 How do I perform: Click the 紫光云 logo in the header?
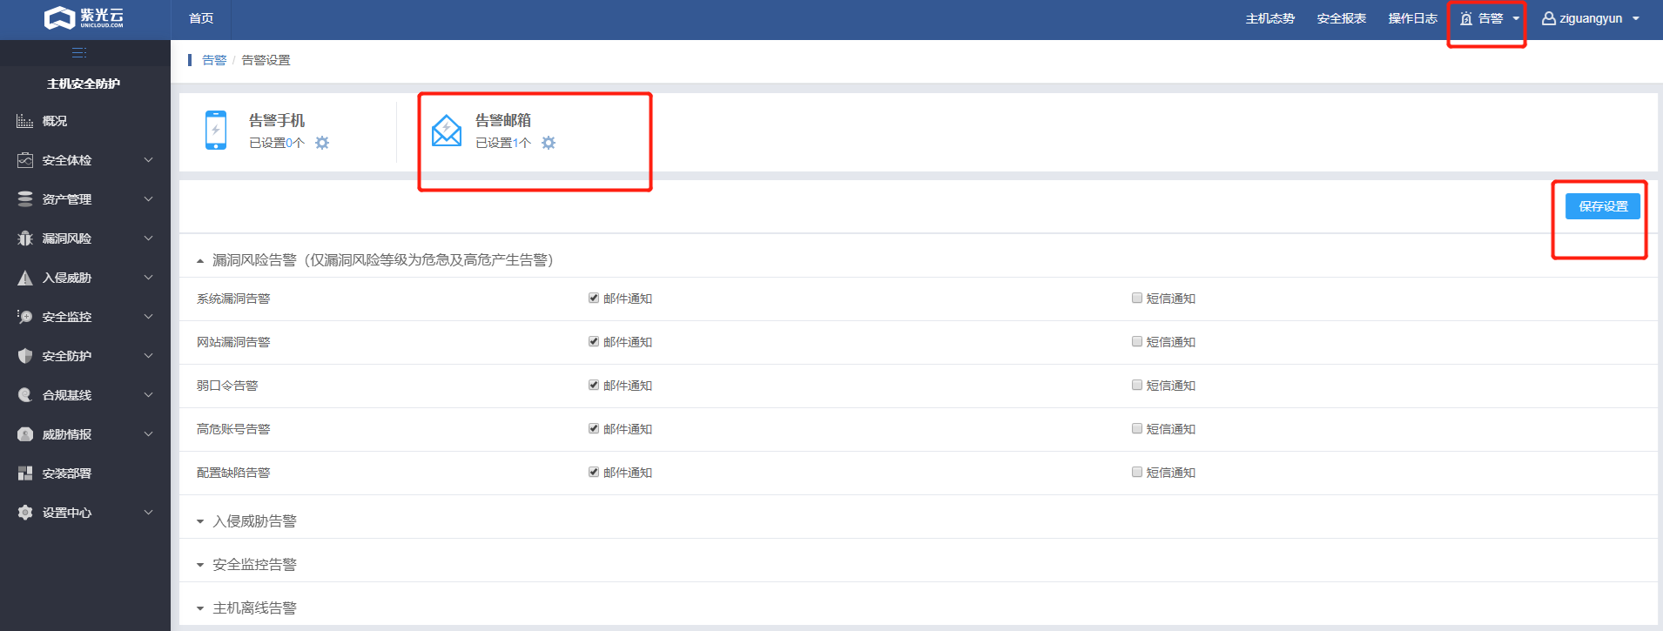click(84, 17)
